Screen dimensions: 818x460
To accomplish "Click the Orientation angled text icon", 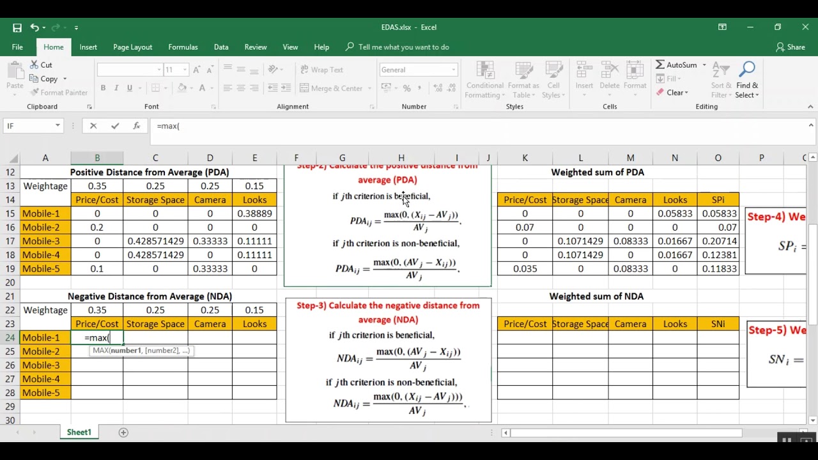I will click(273, 70).
